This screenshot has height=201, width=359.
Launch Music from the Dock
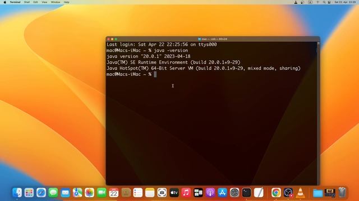click(x=186, y=193)
